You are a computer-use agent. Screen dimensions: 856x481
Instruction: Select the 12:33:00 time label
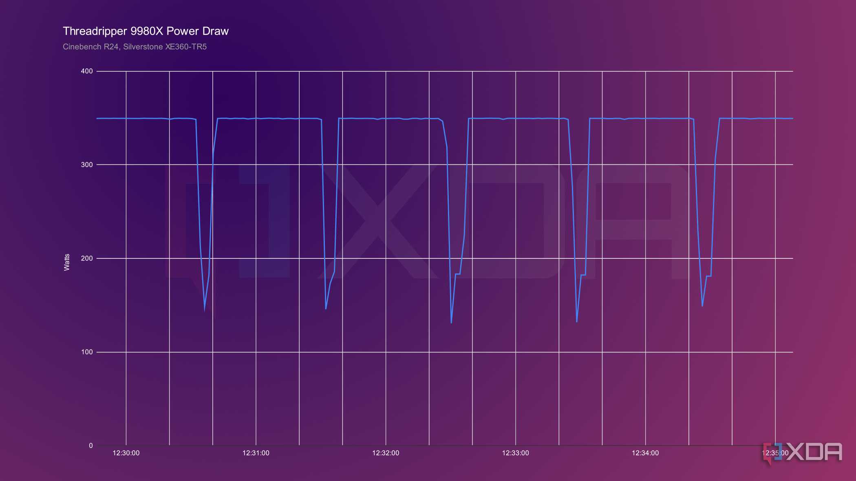click(x=516, y=453)
